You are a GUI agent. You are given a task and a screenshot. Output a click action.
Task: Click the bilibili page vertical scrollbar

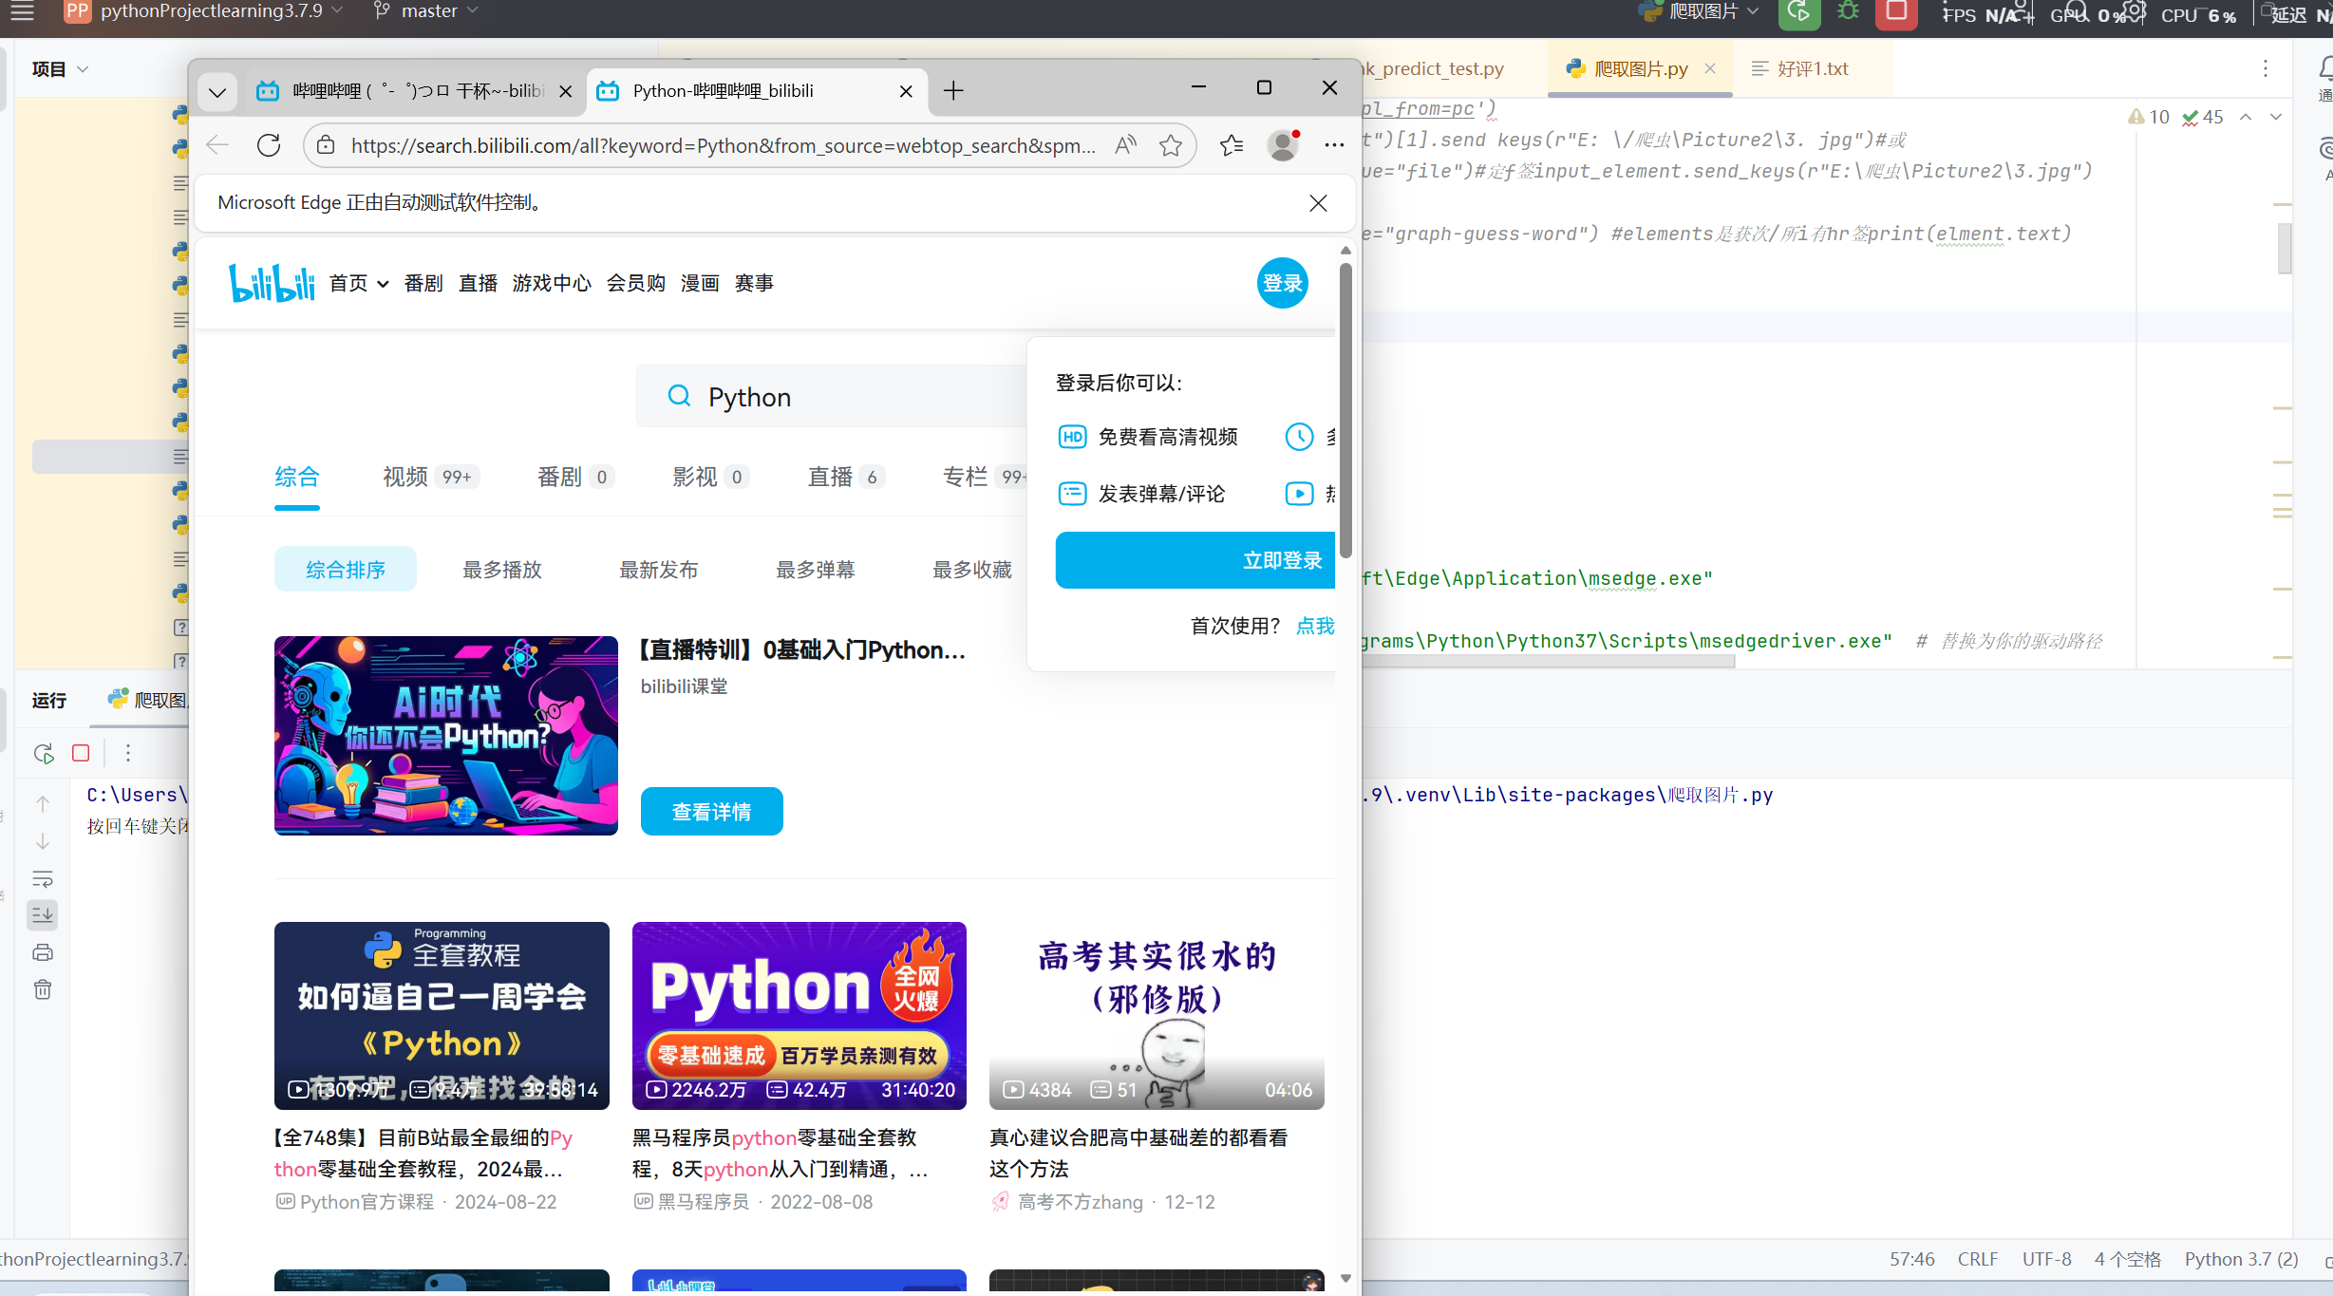click(x=1345, y=408)
